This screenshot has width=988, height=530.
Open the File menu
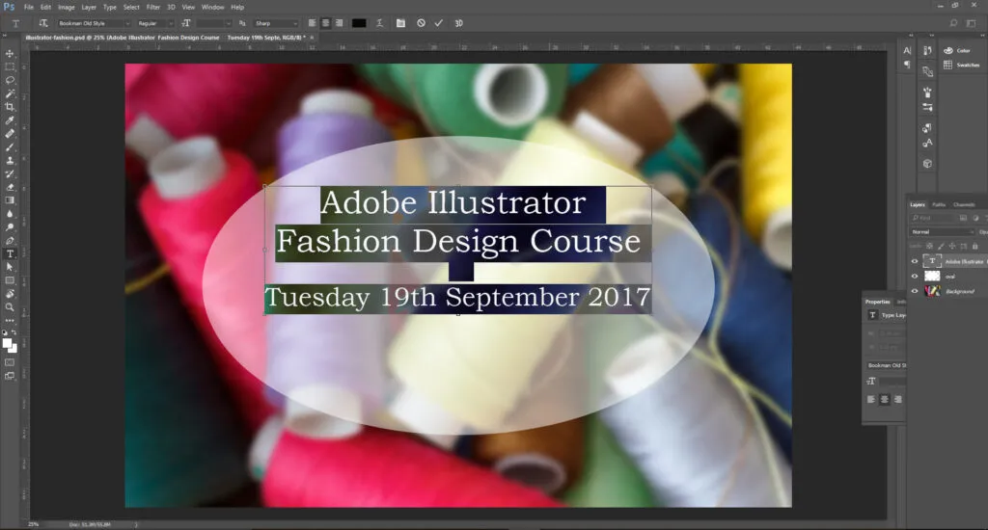tap(29, 7)
